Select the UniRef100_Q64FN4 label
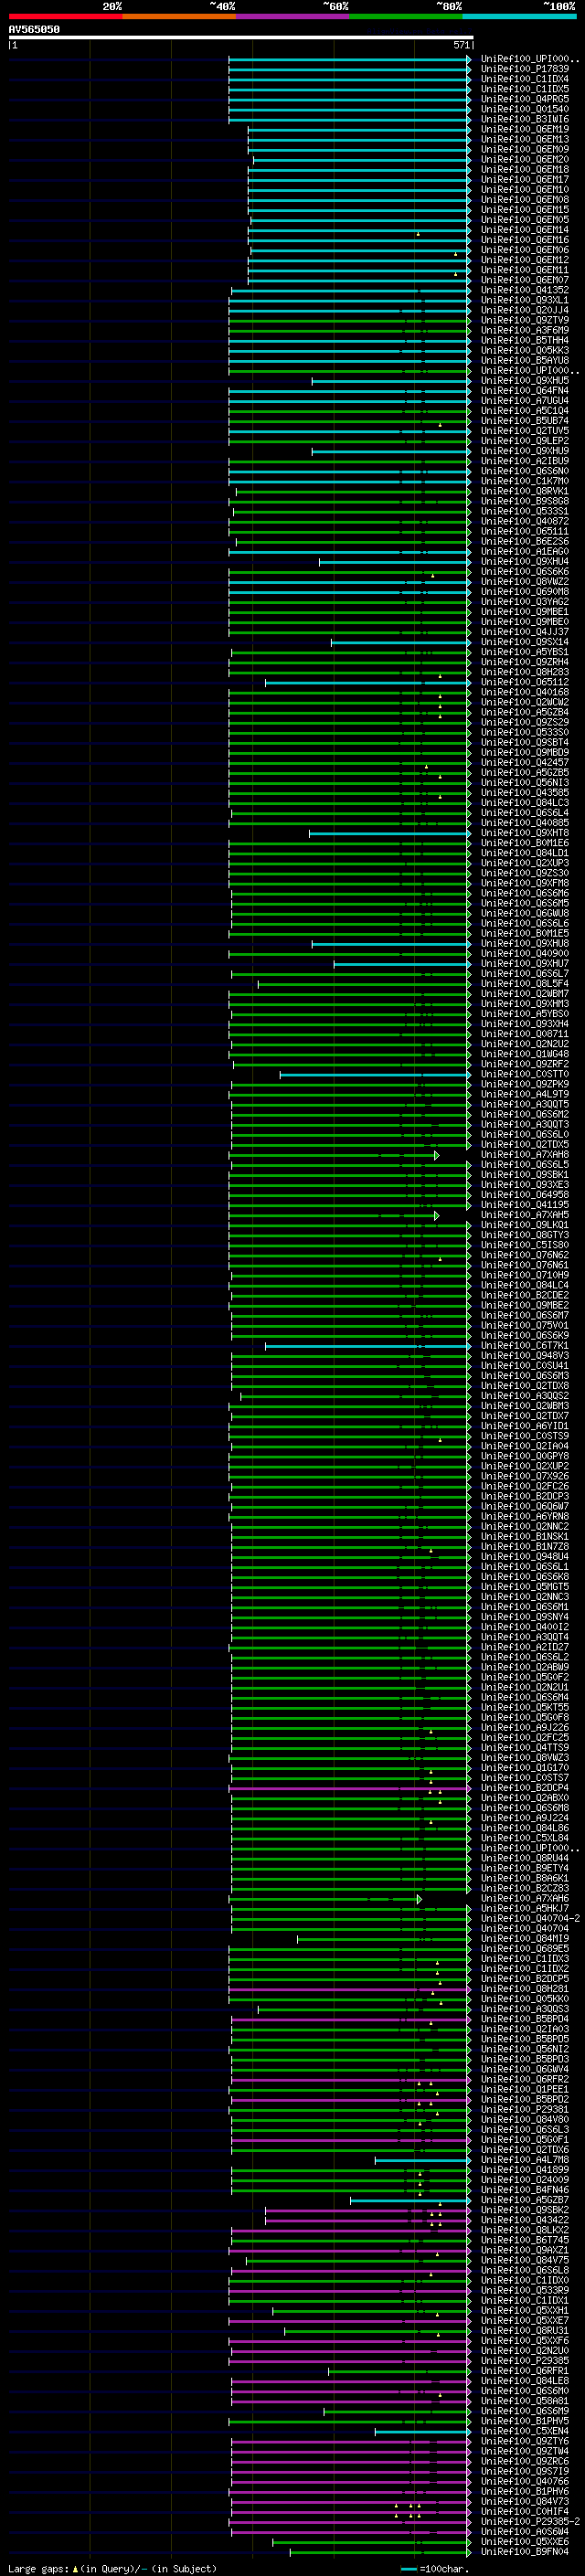585x2576 pixels. click(x=524, y=391)
